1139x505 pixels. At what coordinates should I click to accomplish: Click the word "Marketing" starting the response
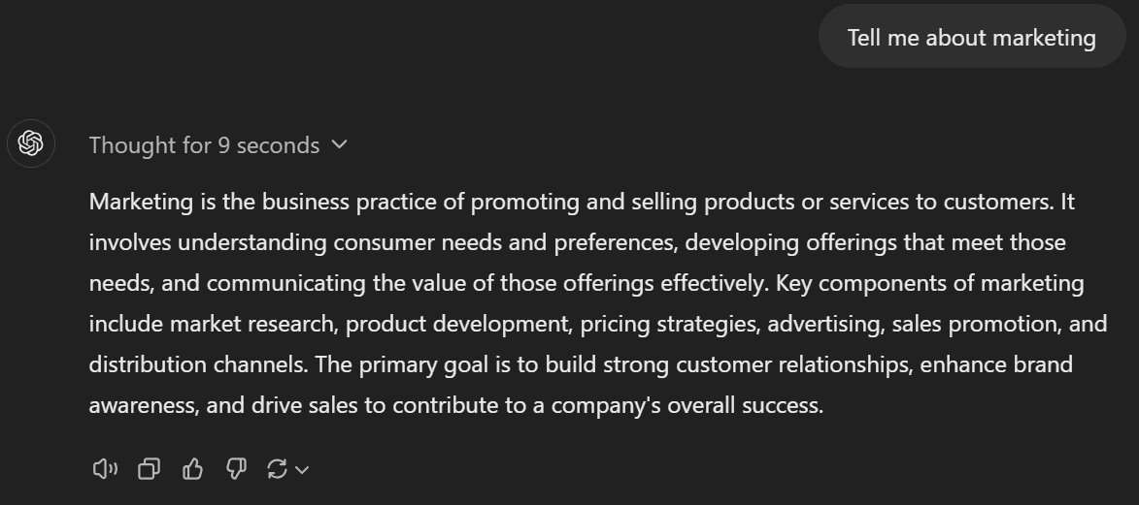(141, 202)
